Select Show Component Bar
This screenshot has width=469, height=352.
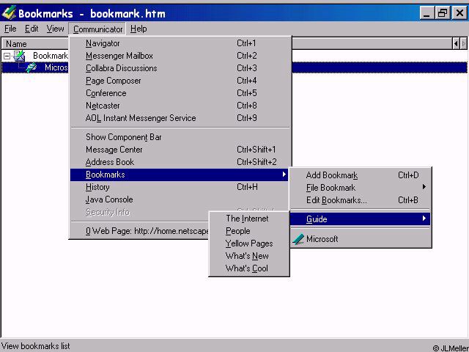180,137
